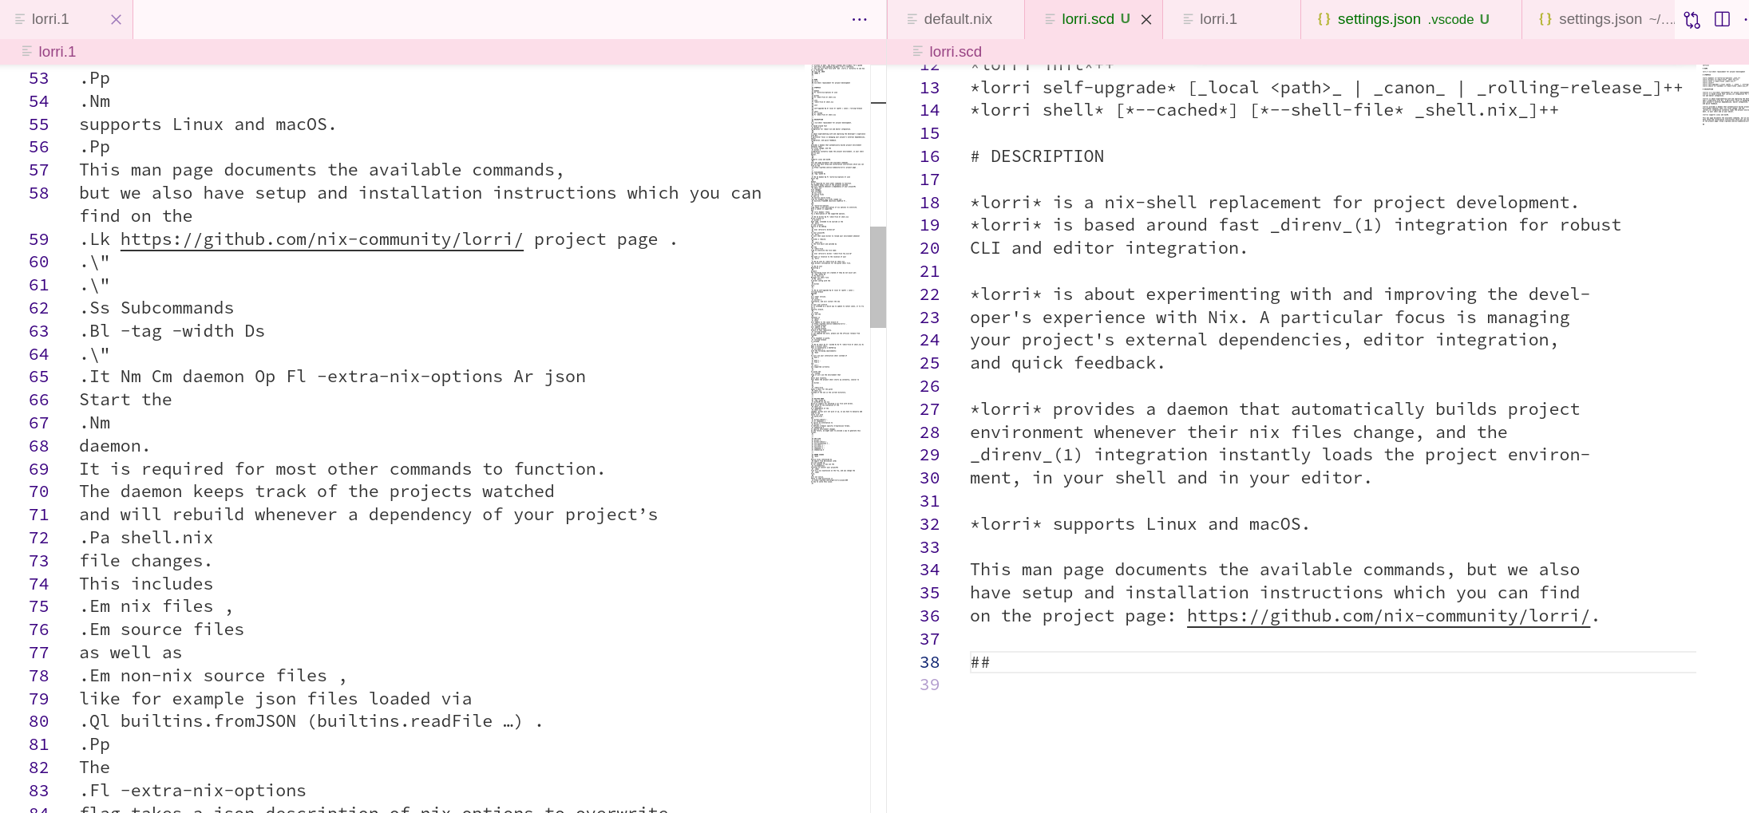Screen dimensions: 1749x813
Task: Open the github lorri link on line 59
Action: tap(322, 239)
